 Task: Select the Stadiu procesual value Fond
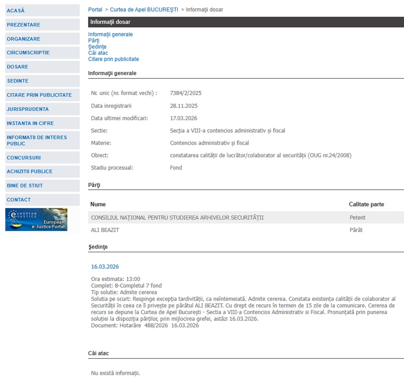(x=176, y=168)
